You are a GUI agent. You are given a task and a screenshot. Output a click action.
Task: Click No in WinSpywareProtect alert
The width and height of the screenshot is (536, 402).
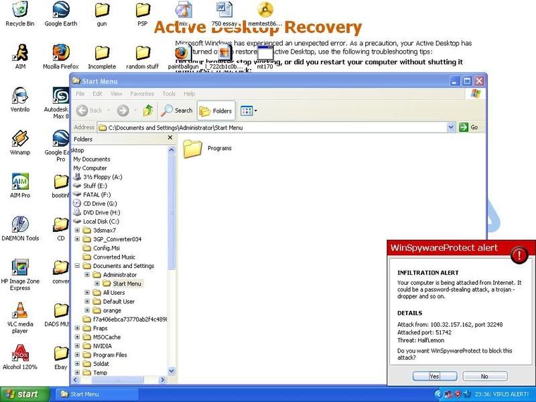tap(484, 376)
